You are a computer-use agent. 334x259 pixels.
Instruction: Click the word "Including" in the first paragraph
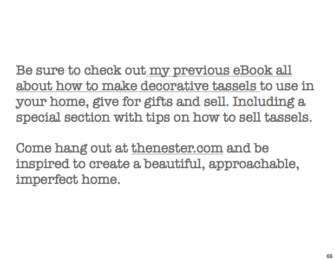271,102
